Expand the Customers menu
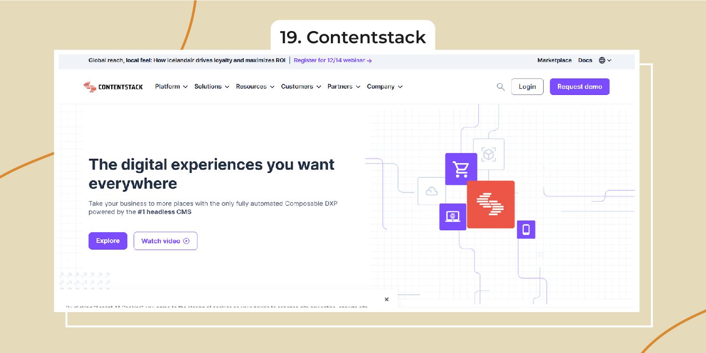This screenshot has width=706, height=353. [301, 86]
